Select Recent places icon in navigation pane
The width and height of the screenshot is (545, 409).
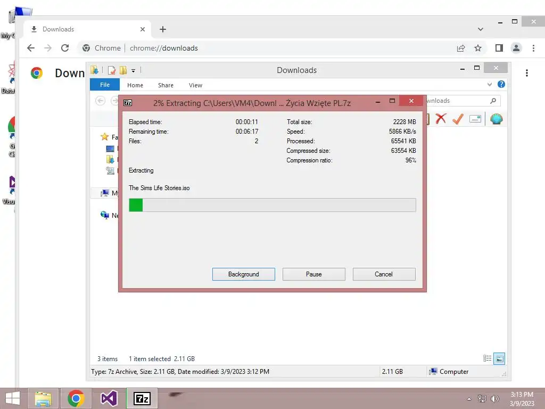pyautogui.click(x=110, y=170)
